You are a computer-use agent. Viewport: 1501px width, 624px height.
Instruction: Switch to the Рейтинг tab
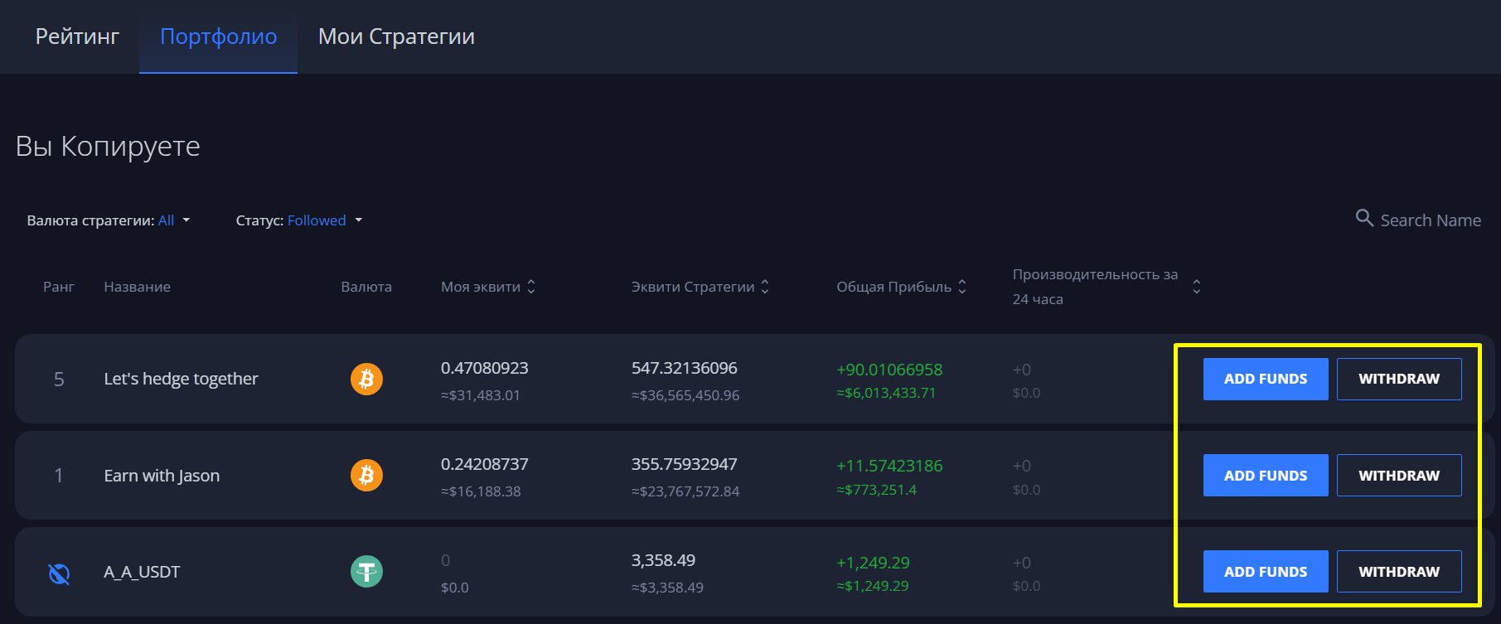[77, 36]
